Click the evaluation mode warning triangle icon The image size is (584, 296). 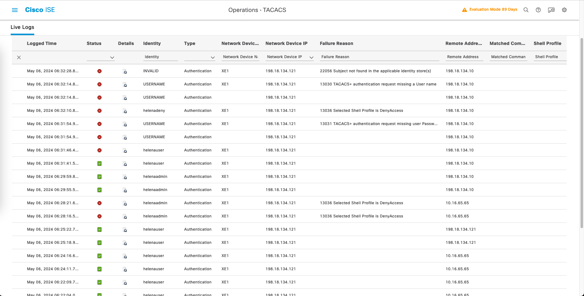tap(464, 10)
